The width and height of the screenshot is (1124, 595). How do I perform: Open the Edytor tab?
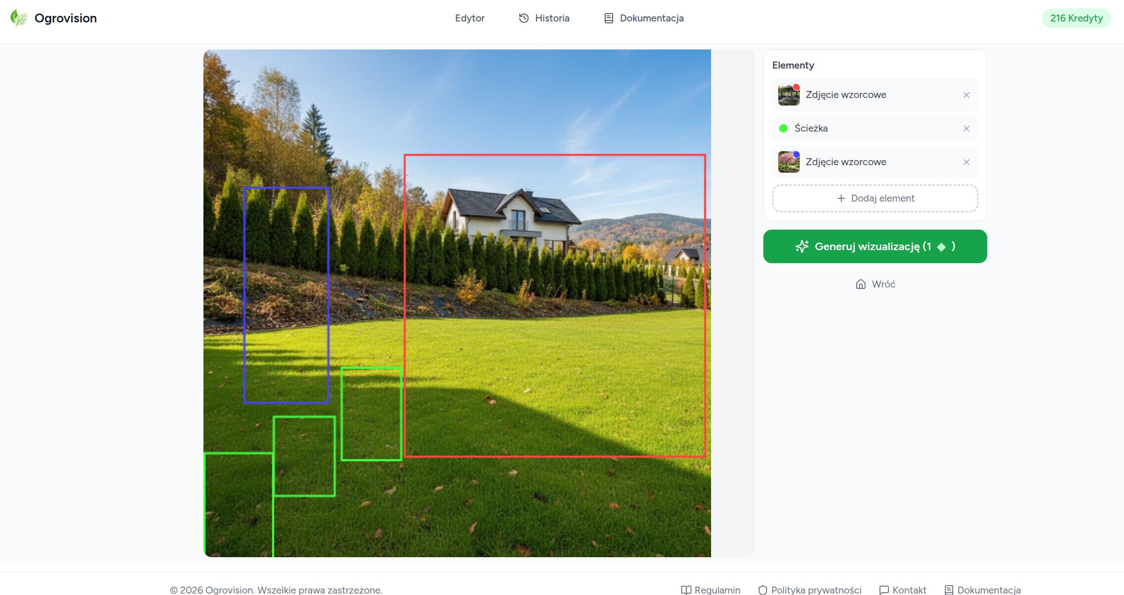[x=469, y=18]
